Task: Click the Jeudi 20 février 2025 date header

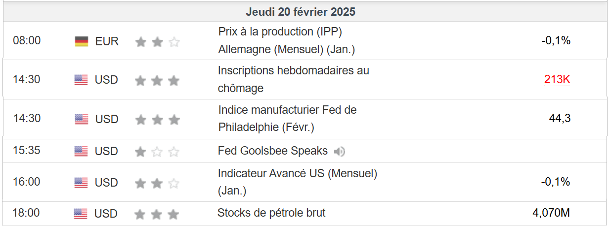Action: tap(301, 12)
